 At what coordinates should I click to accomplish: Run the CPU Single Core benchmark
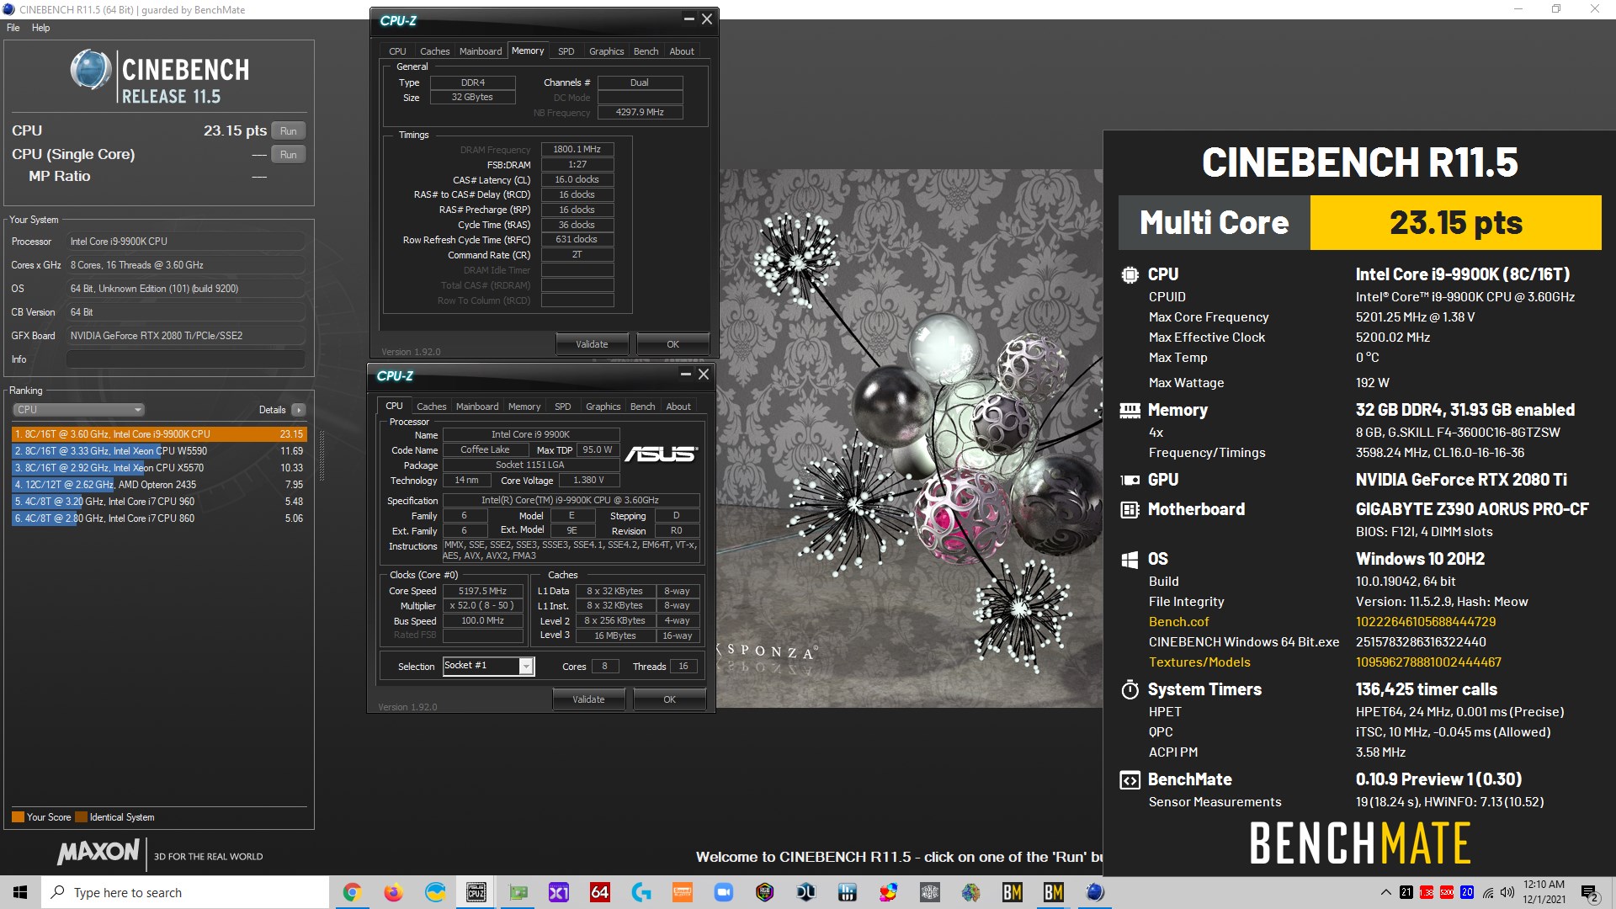point(289,155)
